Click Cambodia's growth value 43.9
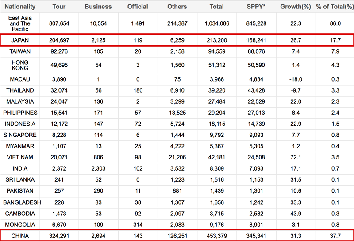 (296, 214)
